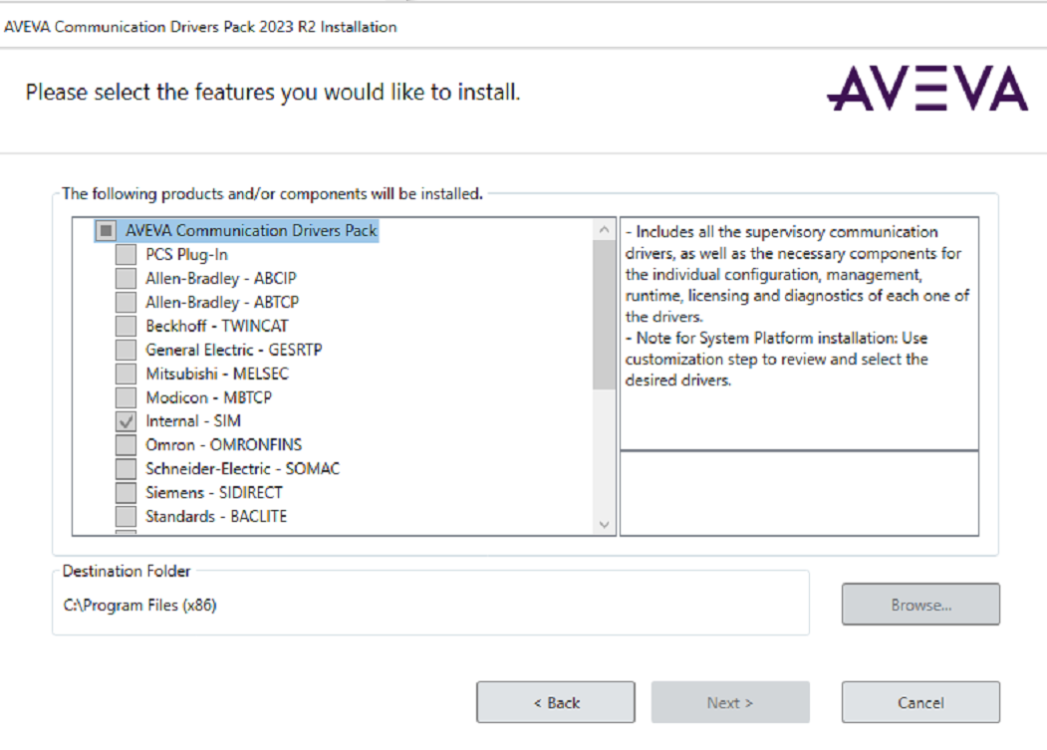This screenshot has height=750, width=1047.
Task: Click the checked Internal - SIM checkbox
Action: pyautogui.click(x=126, y=420)
